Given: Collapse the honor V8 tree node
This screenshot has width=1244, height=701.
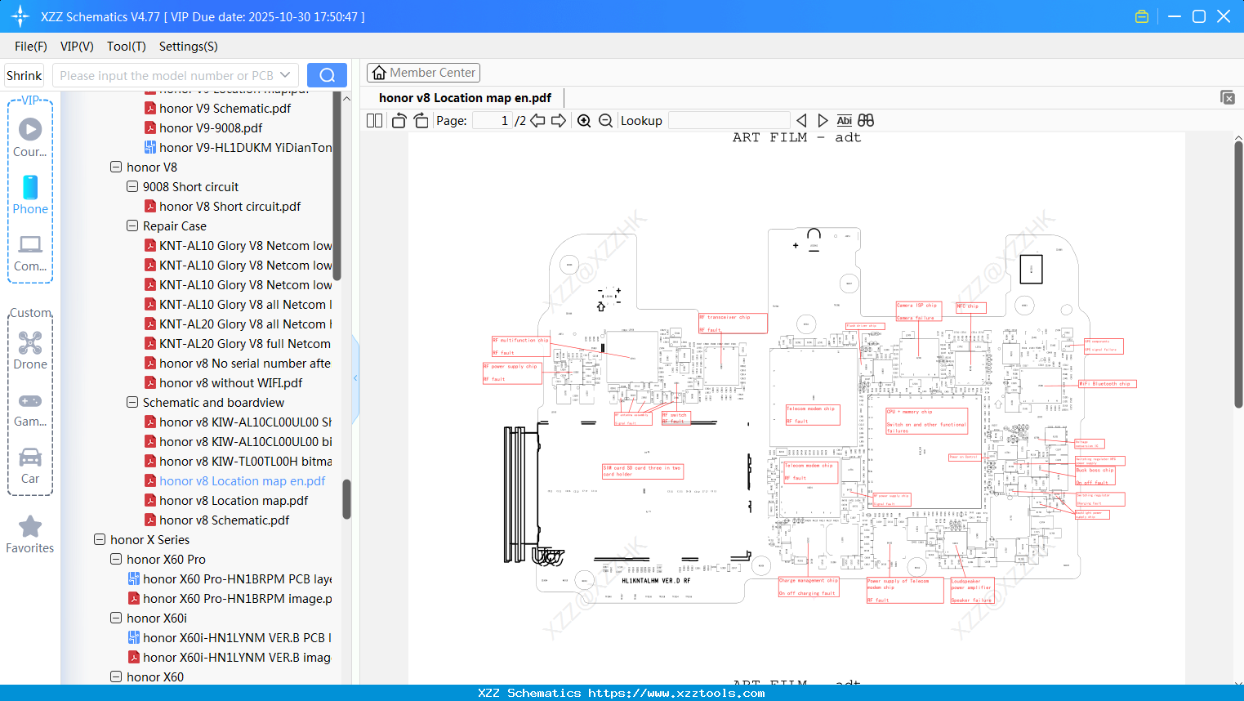Looking at the screenshot, I should pyautogui.click(x=116, y=167).
